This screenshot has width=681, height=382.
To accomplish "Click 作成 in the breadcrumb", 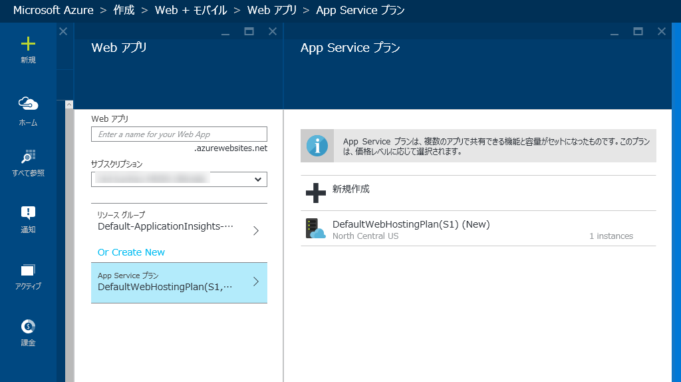I will (124, 10).
